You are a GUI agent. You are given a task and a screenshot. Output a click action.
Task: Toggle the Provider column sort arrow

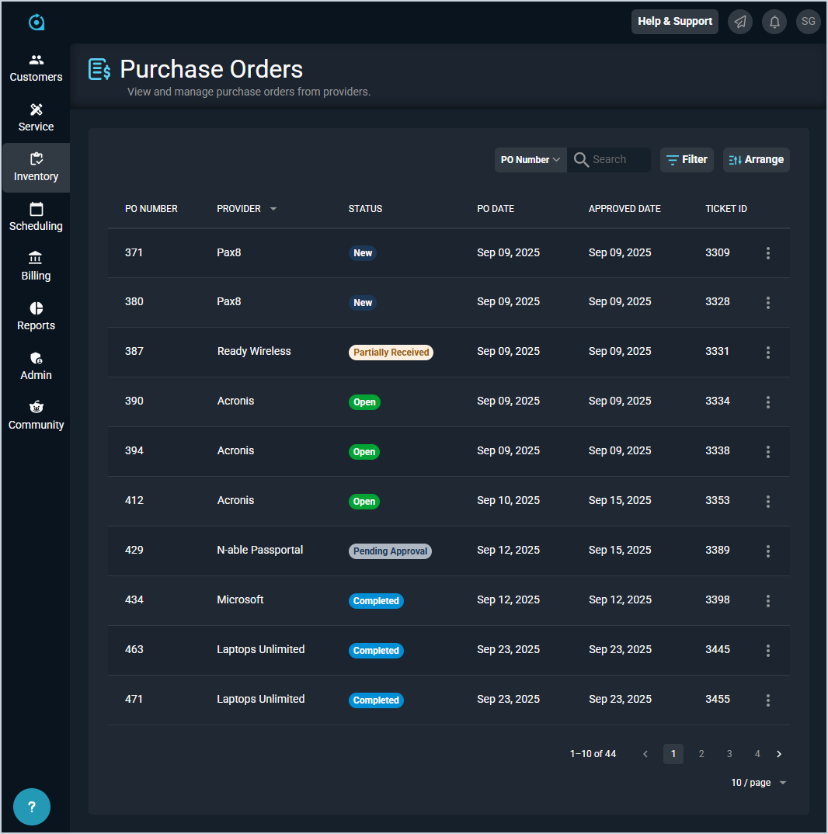click(x=273, y=208)
